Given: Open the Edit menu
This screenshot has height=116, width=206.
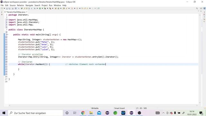Looking at the screenshot, I should pyautogui.click(x=6, y=5).
